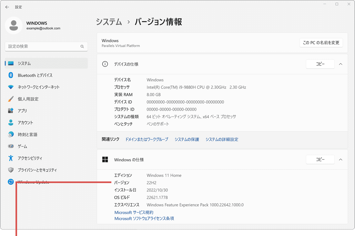The width and height of the screenshot is (355, 236).
Task: Click the 設定の検索 search field
Action: click(46, 46)
